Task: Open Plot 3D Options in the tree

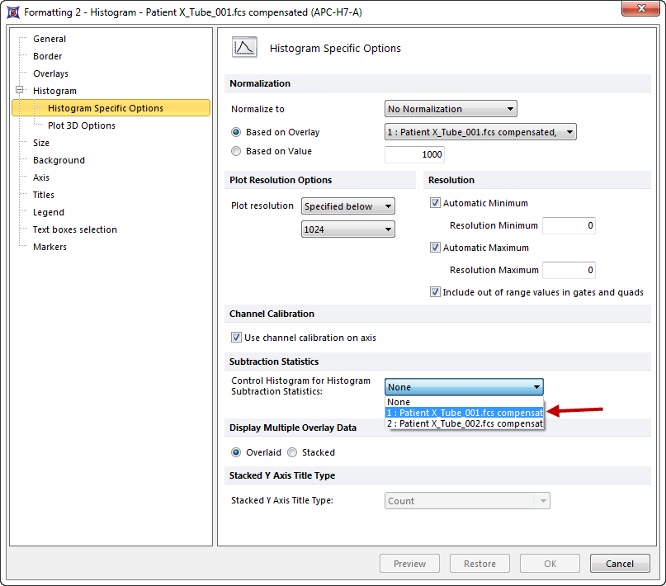Action: [x=81, y=125]
